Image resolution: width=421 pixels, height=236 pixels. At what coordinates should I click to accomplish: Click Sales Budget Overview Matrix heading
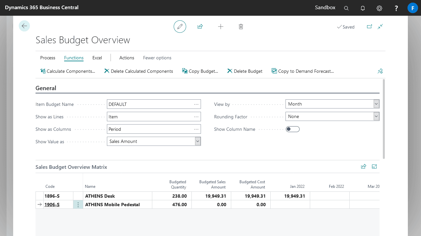pyautogui.click(x=71, y=167)
